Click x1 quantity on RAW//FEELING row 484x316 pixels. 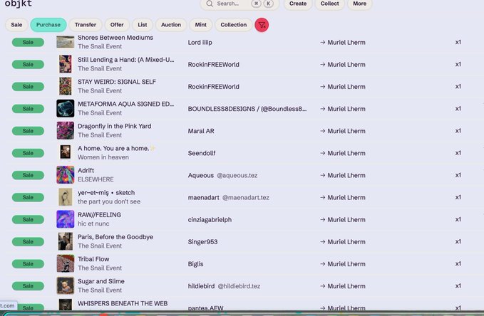pyautogui.click(x=458, y=220)
